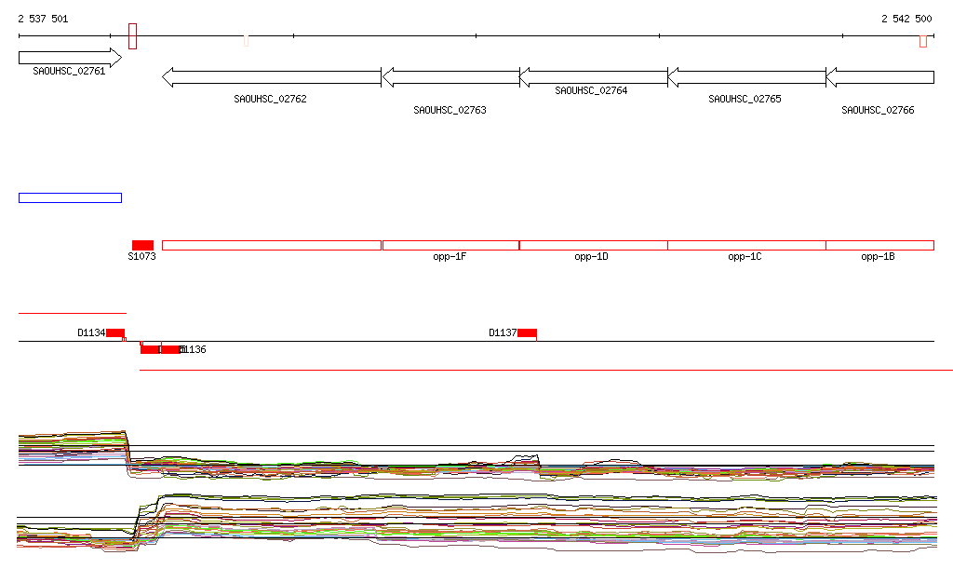Select the red D1134 feature block
Image resolution: width=953 pixels, height=569 pixels.
115,332
